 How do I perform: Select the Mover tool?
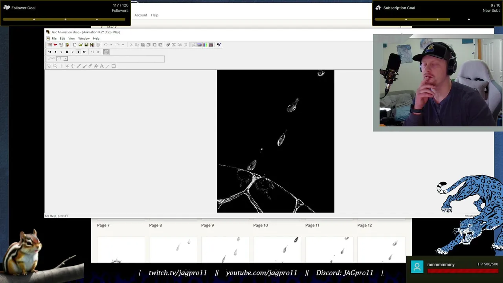coord(73,66)
